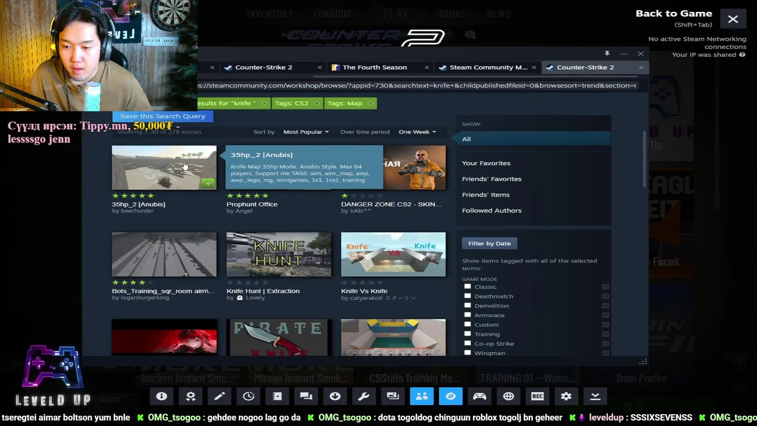Subscribe with green plus on 35hp_2 thumbnail
Image resolution: width=757 pixels, height=426 pixels.
[208, 183]
